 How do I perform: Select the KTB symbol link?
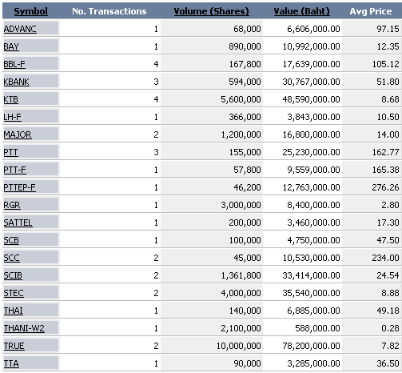tap(11, 99)
